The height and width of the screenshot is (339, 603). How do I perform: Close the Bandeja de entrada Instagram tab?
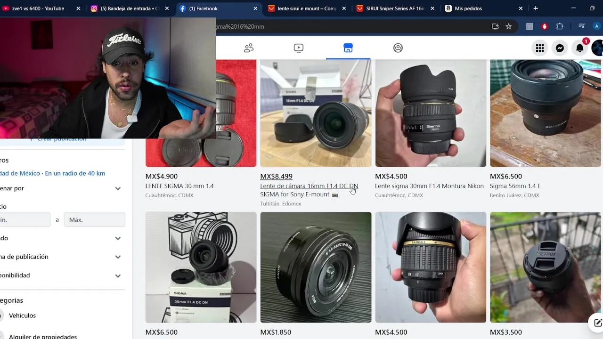[x=167, y=8]
